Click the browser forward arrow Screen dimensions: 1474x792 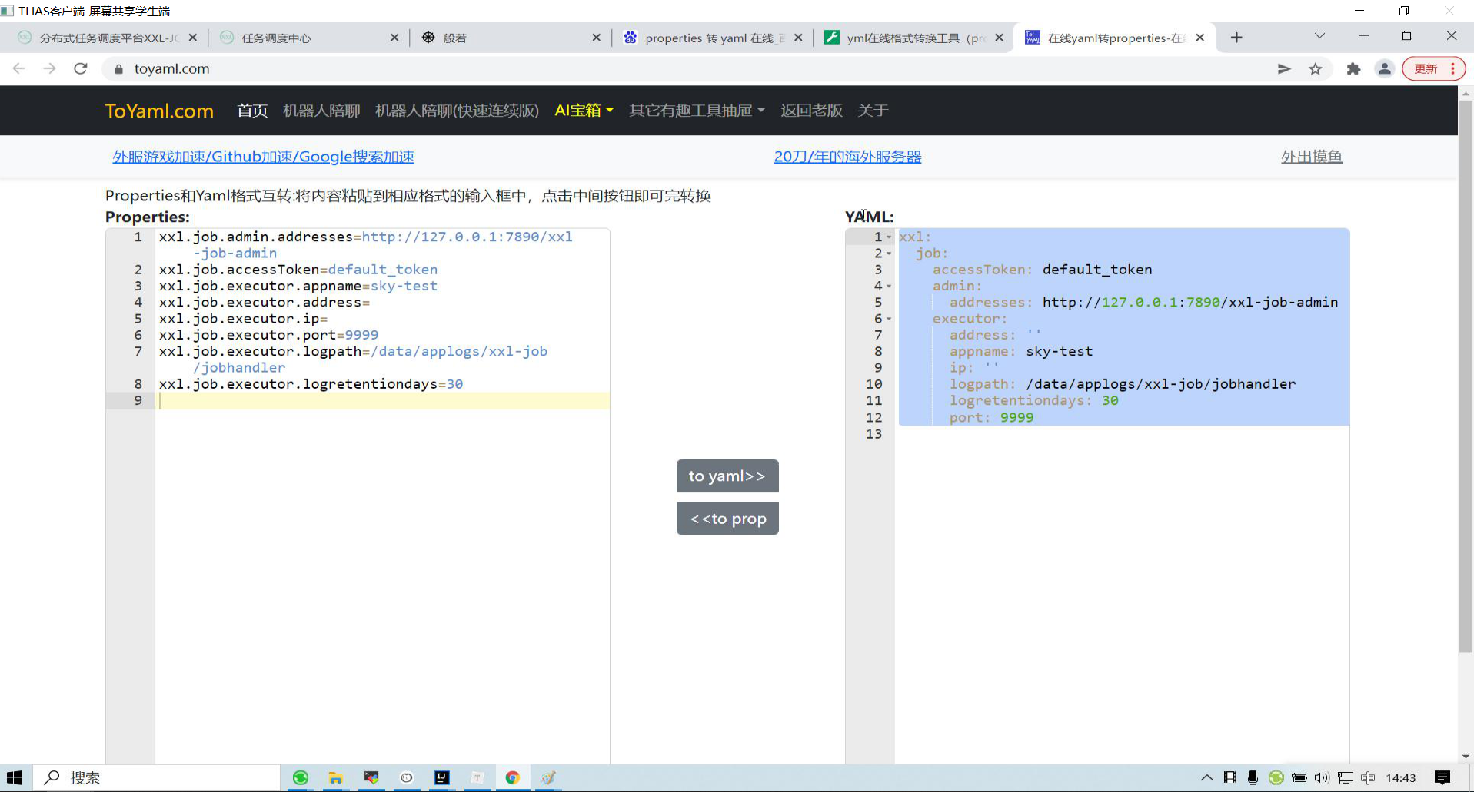49,68
